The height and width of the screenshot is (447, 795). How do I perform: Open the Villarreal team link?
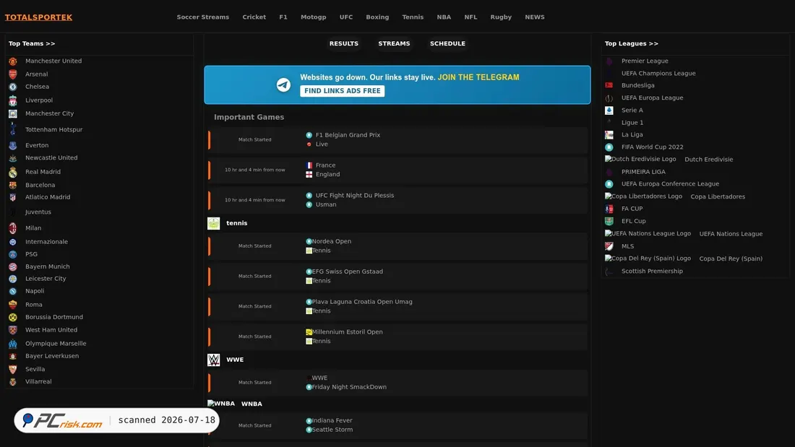(38, 381)
